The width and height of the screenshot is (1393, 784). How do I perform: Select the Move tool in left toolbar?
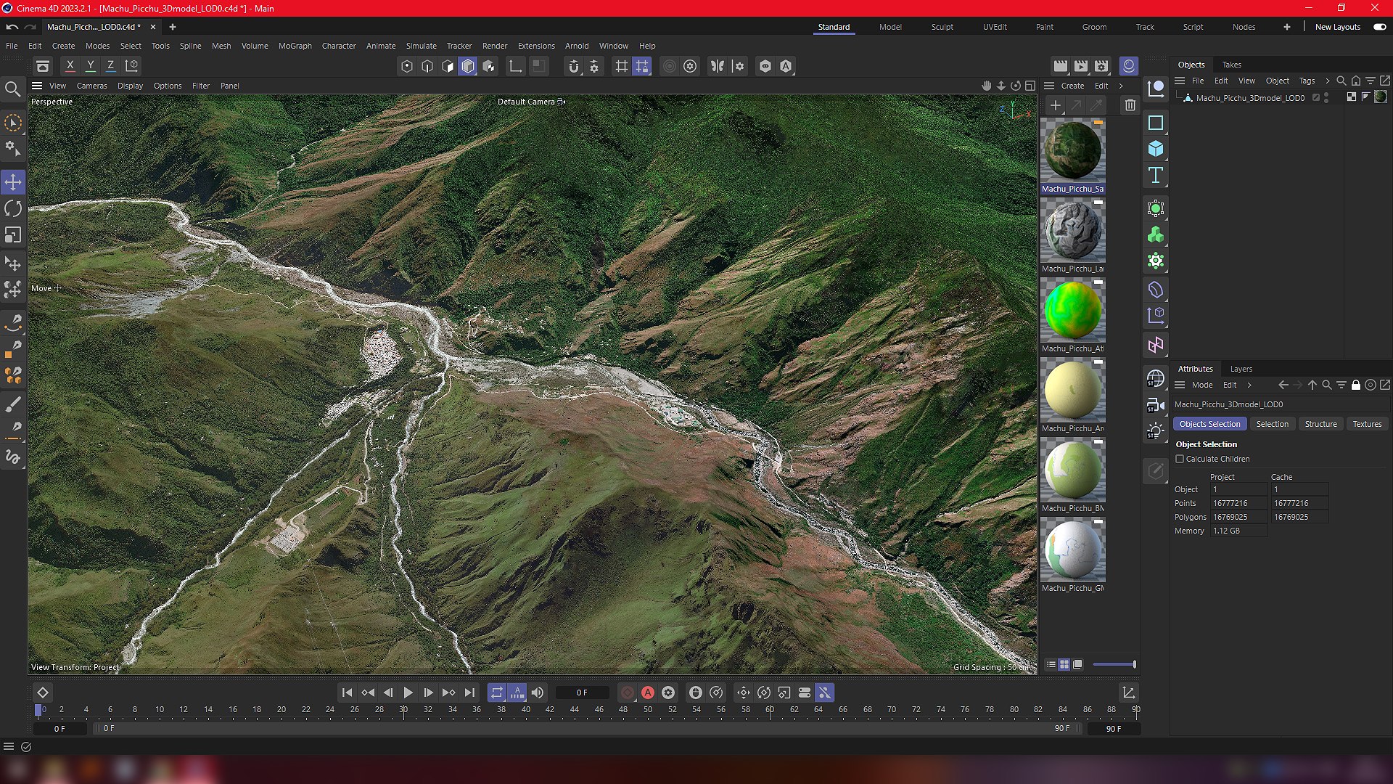[13, 182]
